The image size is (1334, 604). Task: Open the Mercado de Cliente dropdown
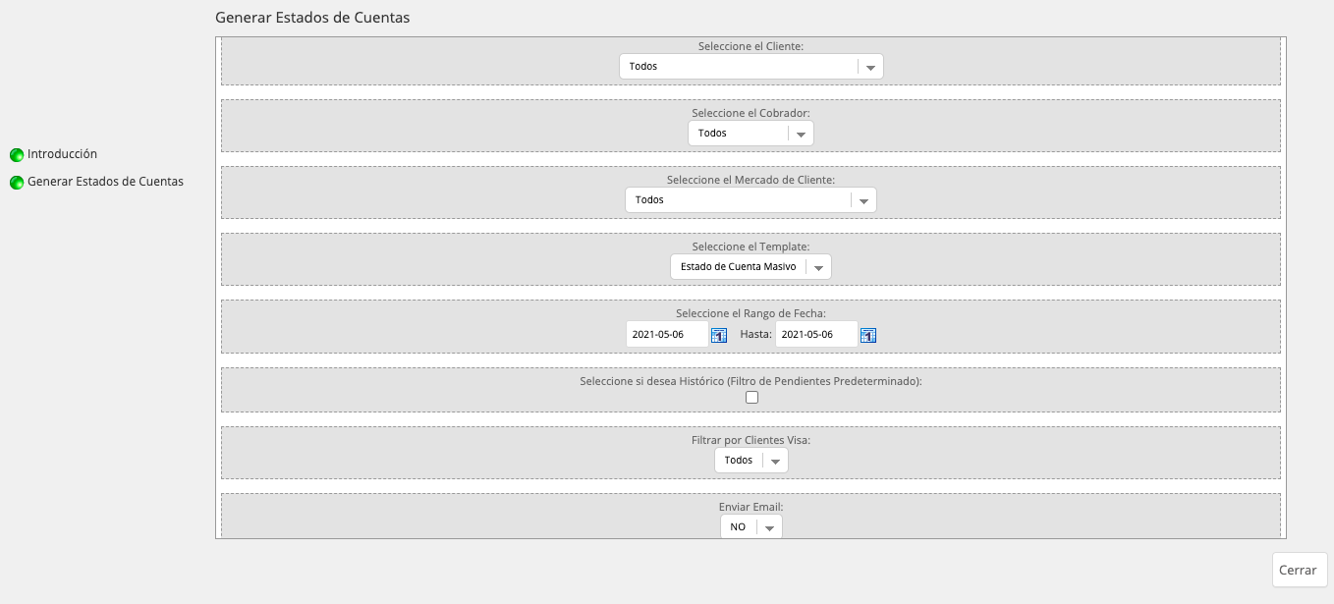pos(751,199)
